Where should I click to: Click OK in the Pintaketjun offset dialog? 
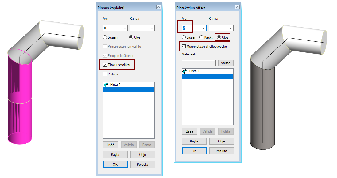pos(194,151)
